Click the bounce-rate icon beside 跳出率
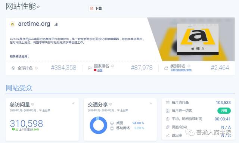239x143 pixels. tap(168, 135)
